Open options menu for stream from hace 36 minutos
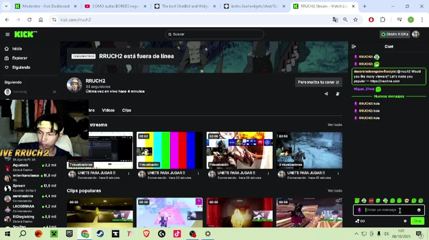This screenshot has width=429, height=240. (268, 173)
